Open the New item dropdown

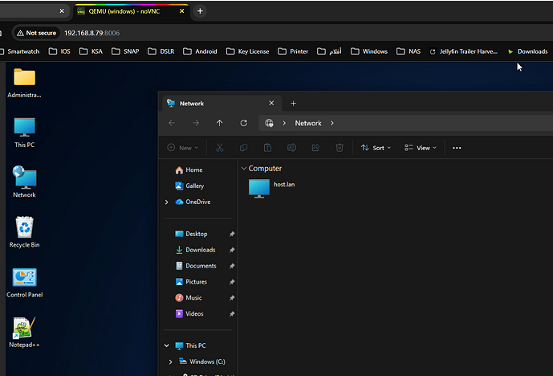(183, 148)
